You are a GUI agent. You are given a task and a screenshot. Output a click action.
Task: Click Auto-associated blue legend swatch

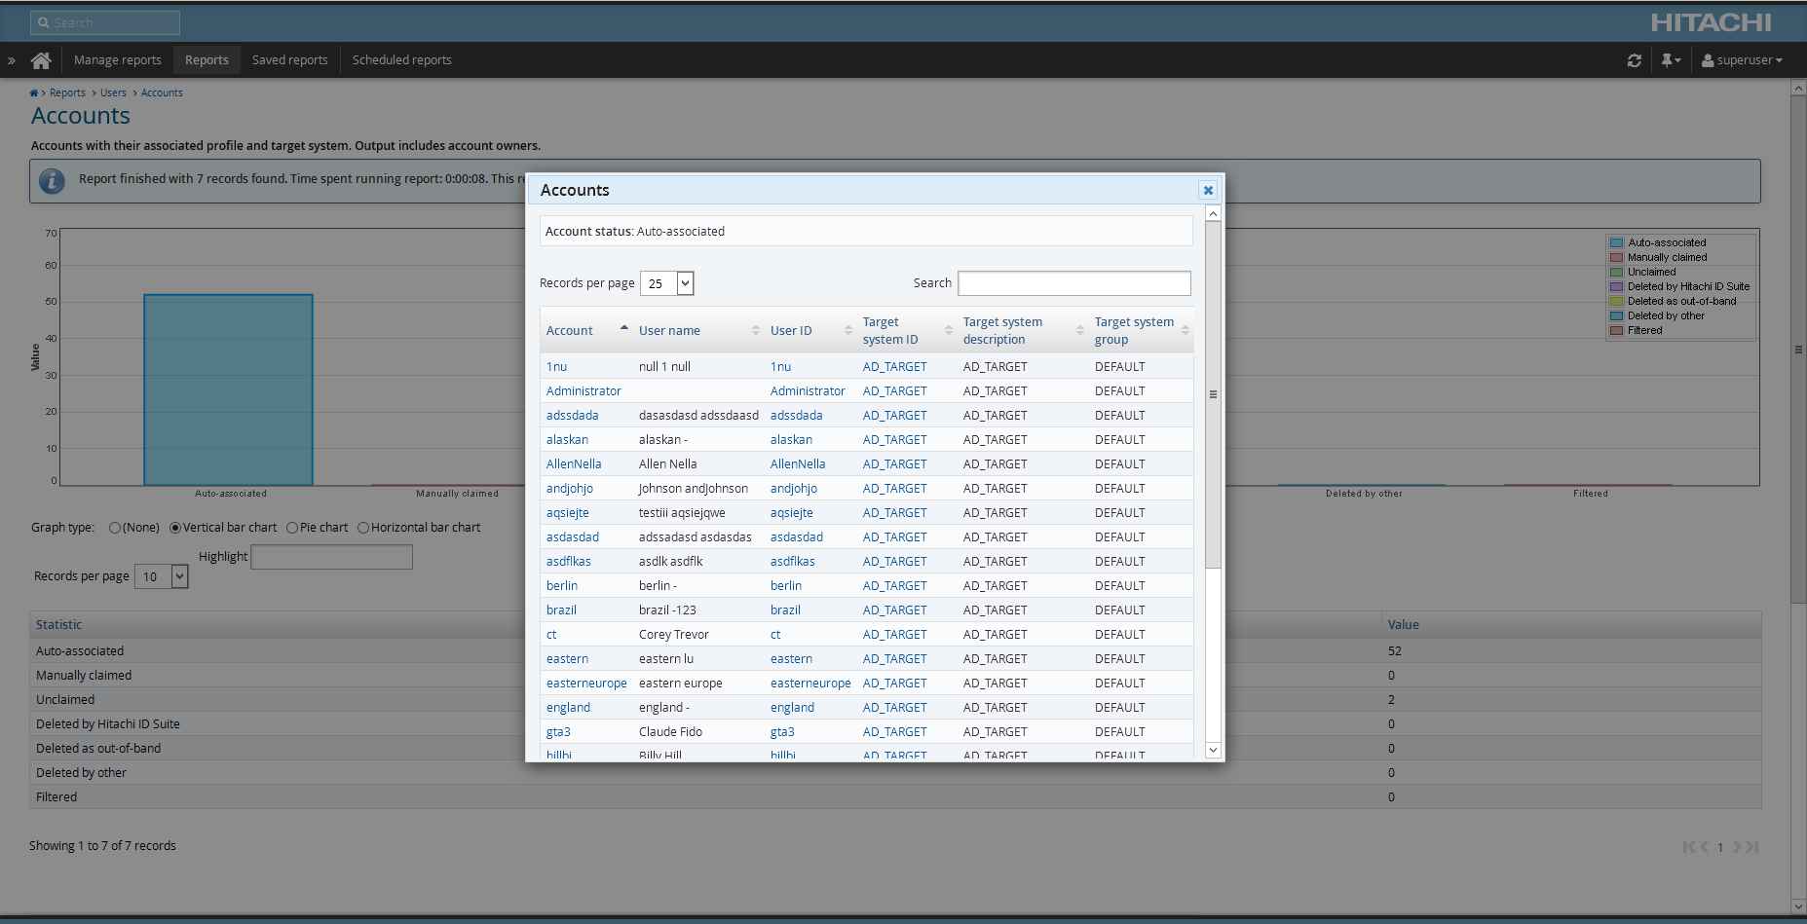(x=1616, y=243)
